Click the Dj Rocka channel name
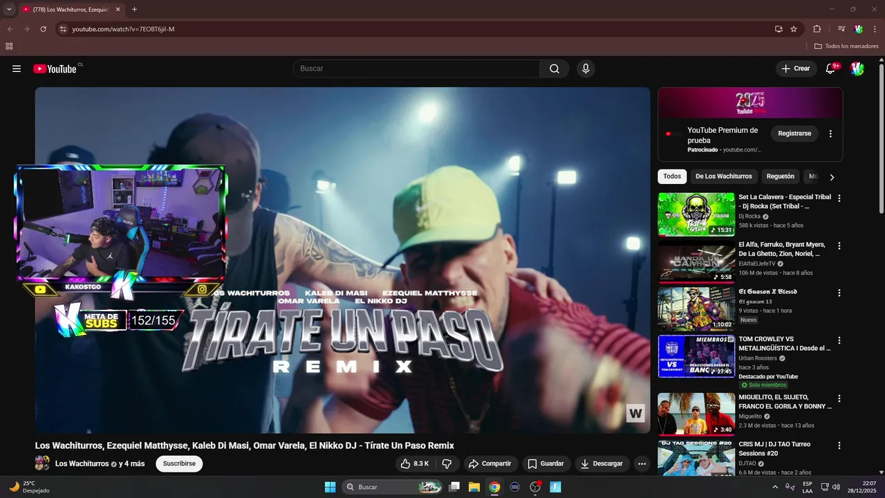The height and width of the screenshot is (498, 885). pos(749,216)
